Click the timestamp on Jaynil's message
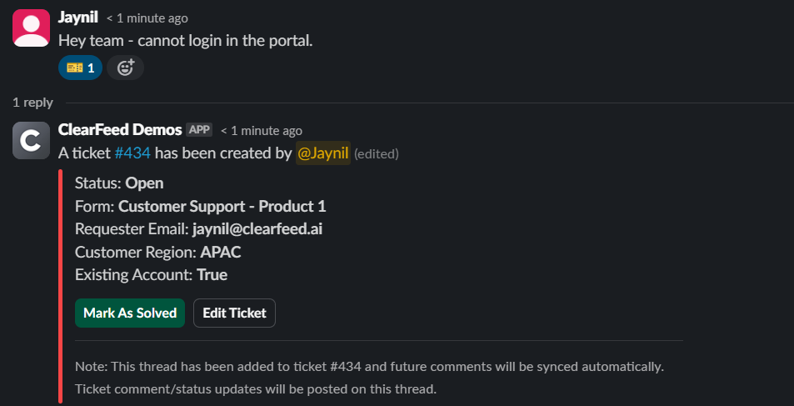794x406 pixels. [147, 18]
